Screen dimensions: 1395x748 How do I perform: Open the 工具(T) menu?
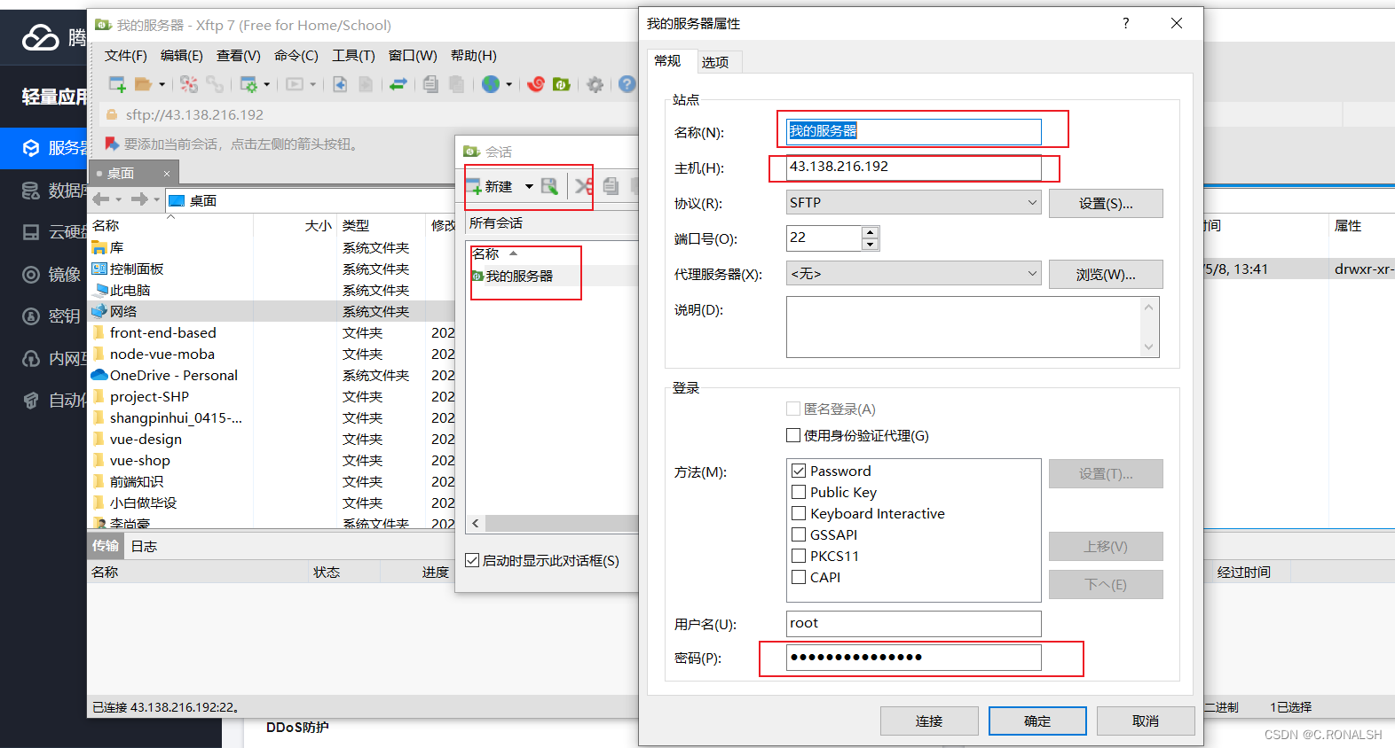(x=353, y=55)
